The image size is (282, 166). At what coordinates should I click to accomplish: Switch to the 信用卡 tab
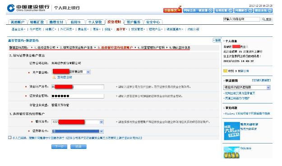pos(76,22)
